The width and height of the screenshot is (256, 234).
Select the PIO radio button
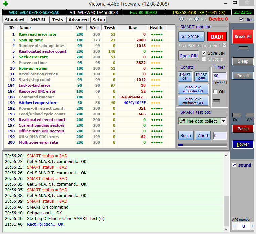pos(197,19)
